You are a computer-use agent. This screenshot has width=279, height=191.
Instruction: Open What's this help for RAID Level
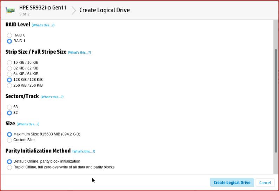43,25
